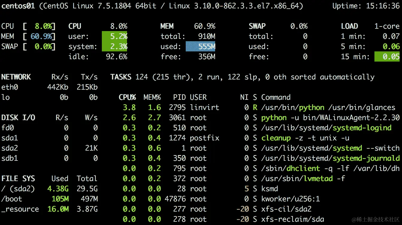Image resolution: width=402 pixels, height=225 pixels.
Task: Select the glances python process row
Action: click(x=259, y=108)
